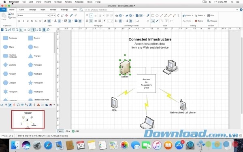Click the 'Tell me what you want to do' field

(96, 10)
